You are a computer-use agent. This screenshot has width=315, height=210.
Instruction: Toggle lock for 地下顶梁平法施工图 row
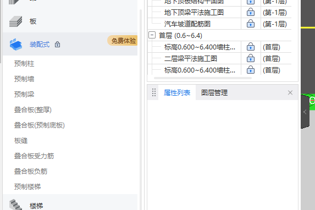pos(251,12)
